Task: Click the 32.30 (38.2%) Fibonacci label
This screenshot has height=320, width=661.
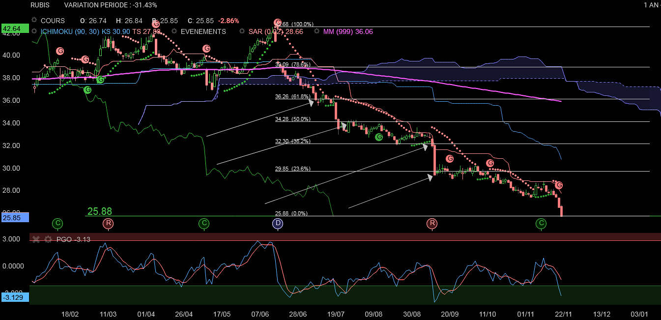Action: tap(293, 141)
